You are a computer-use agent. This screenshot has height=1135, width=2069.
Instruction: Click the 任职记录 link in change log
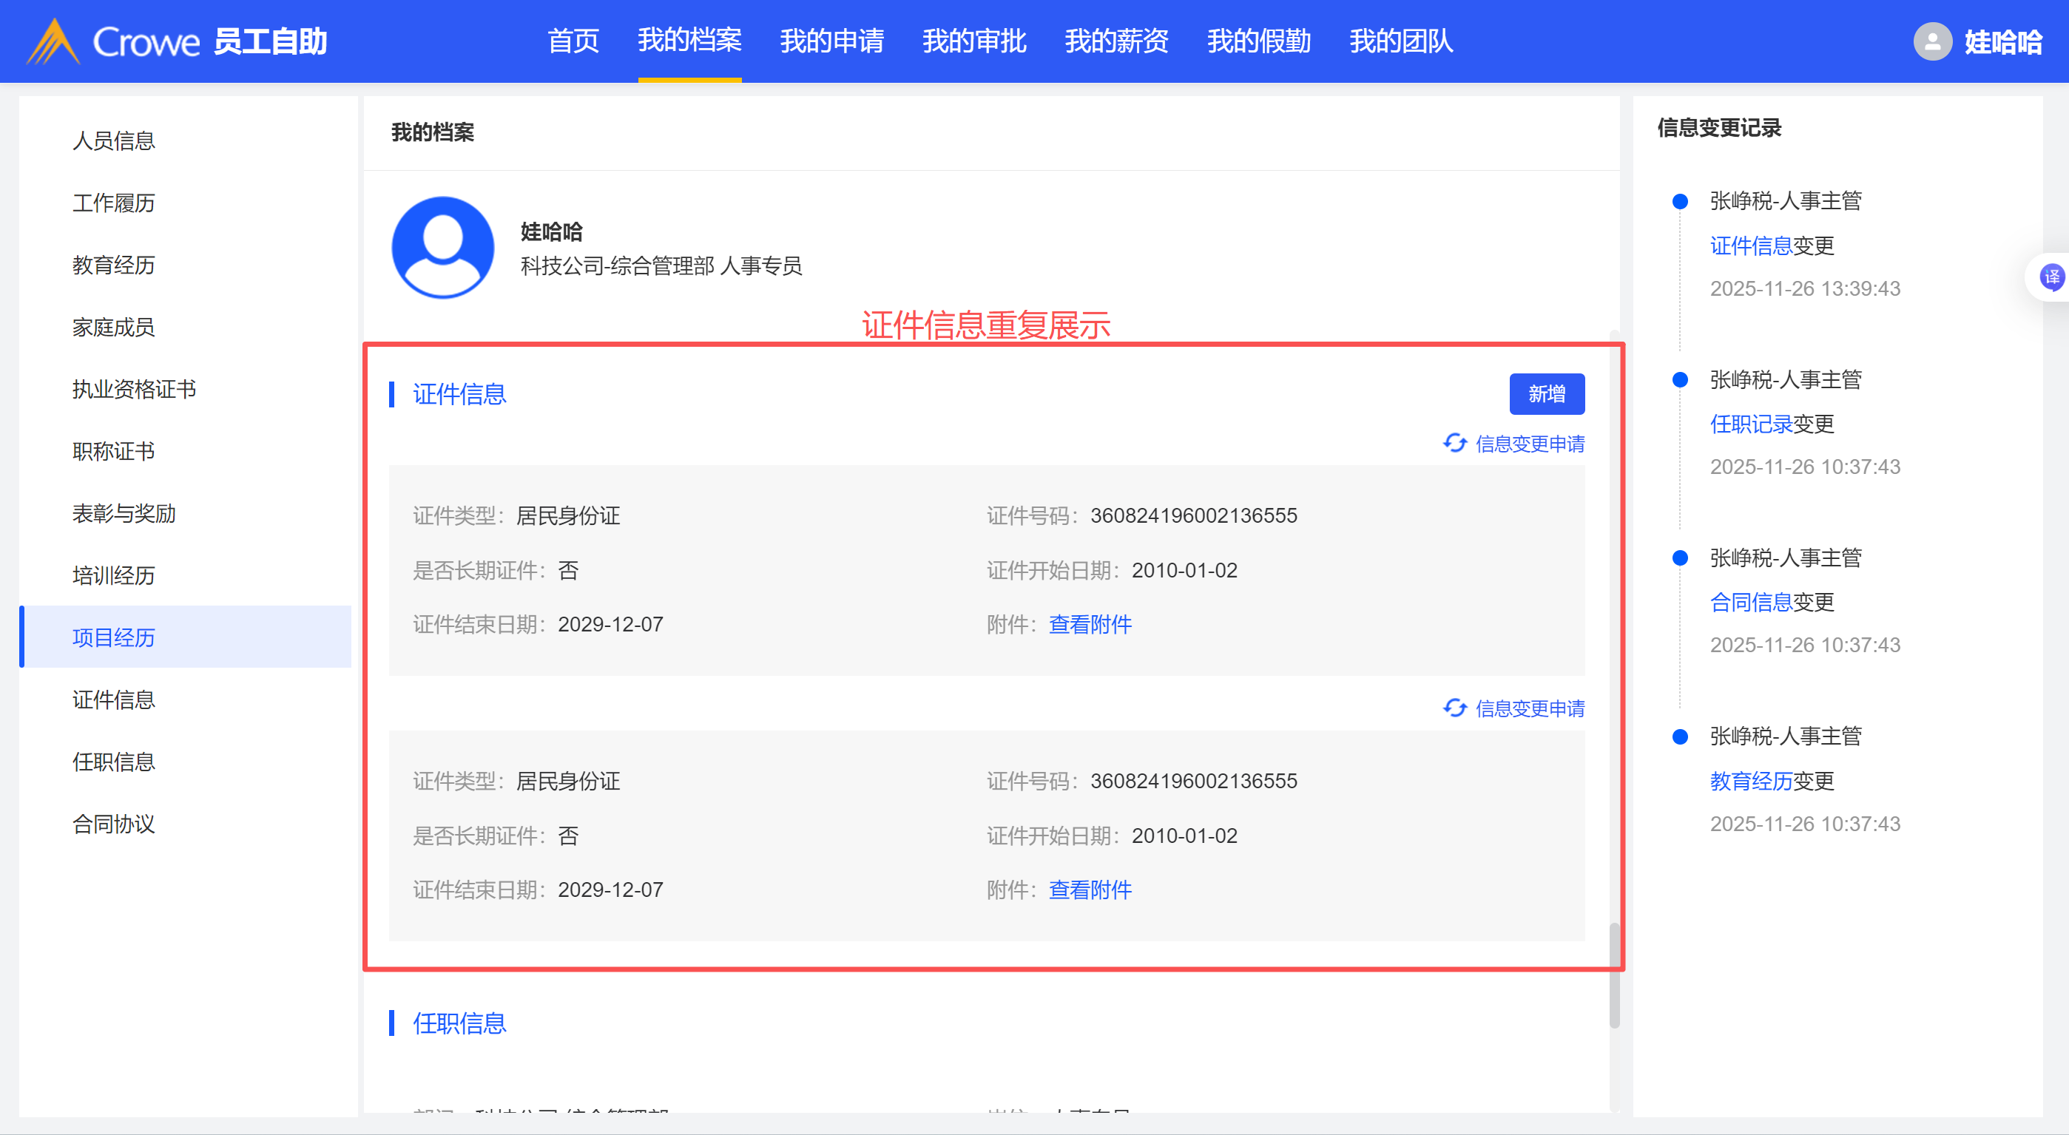1751,424
